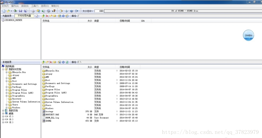
Task: Click the image pane red X delete icon
Action: click(47, 16)
